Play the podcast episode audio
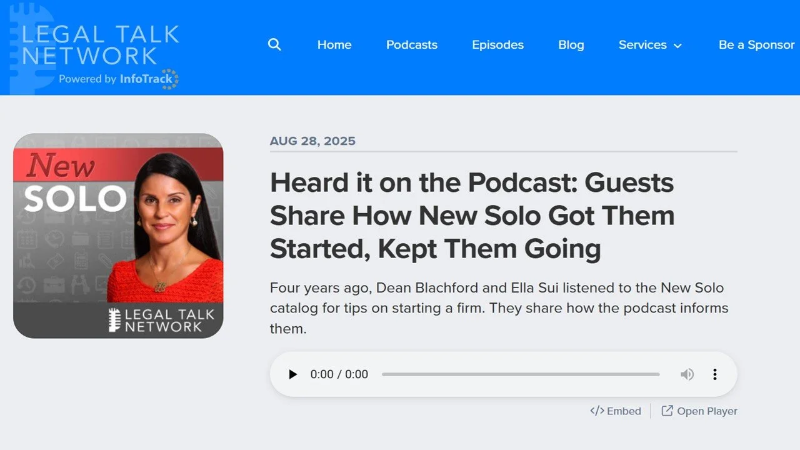Screen dimensions: 800x450 coord(292,374)
